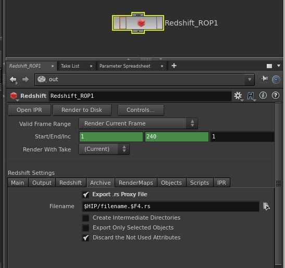Open the Scripts tab

click(200, 183)
